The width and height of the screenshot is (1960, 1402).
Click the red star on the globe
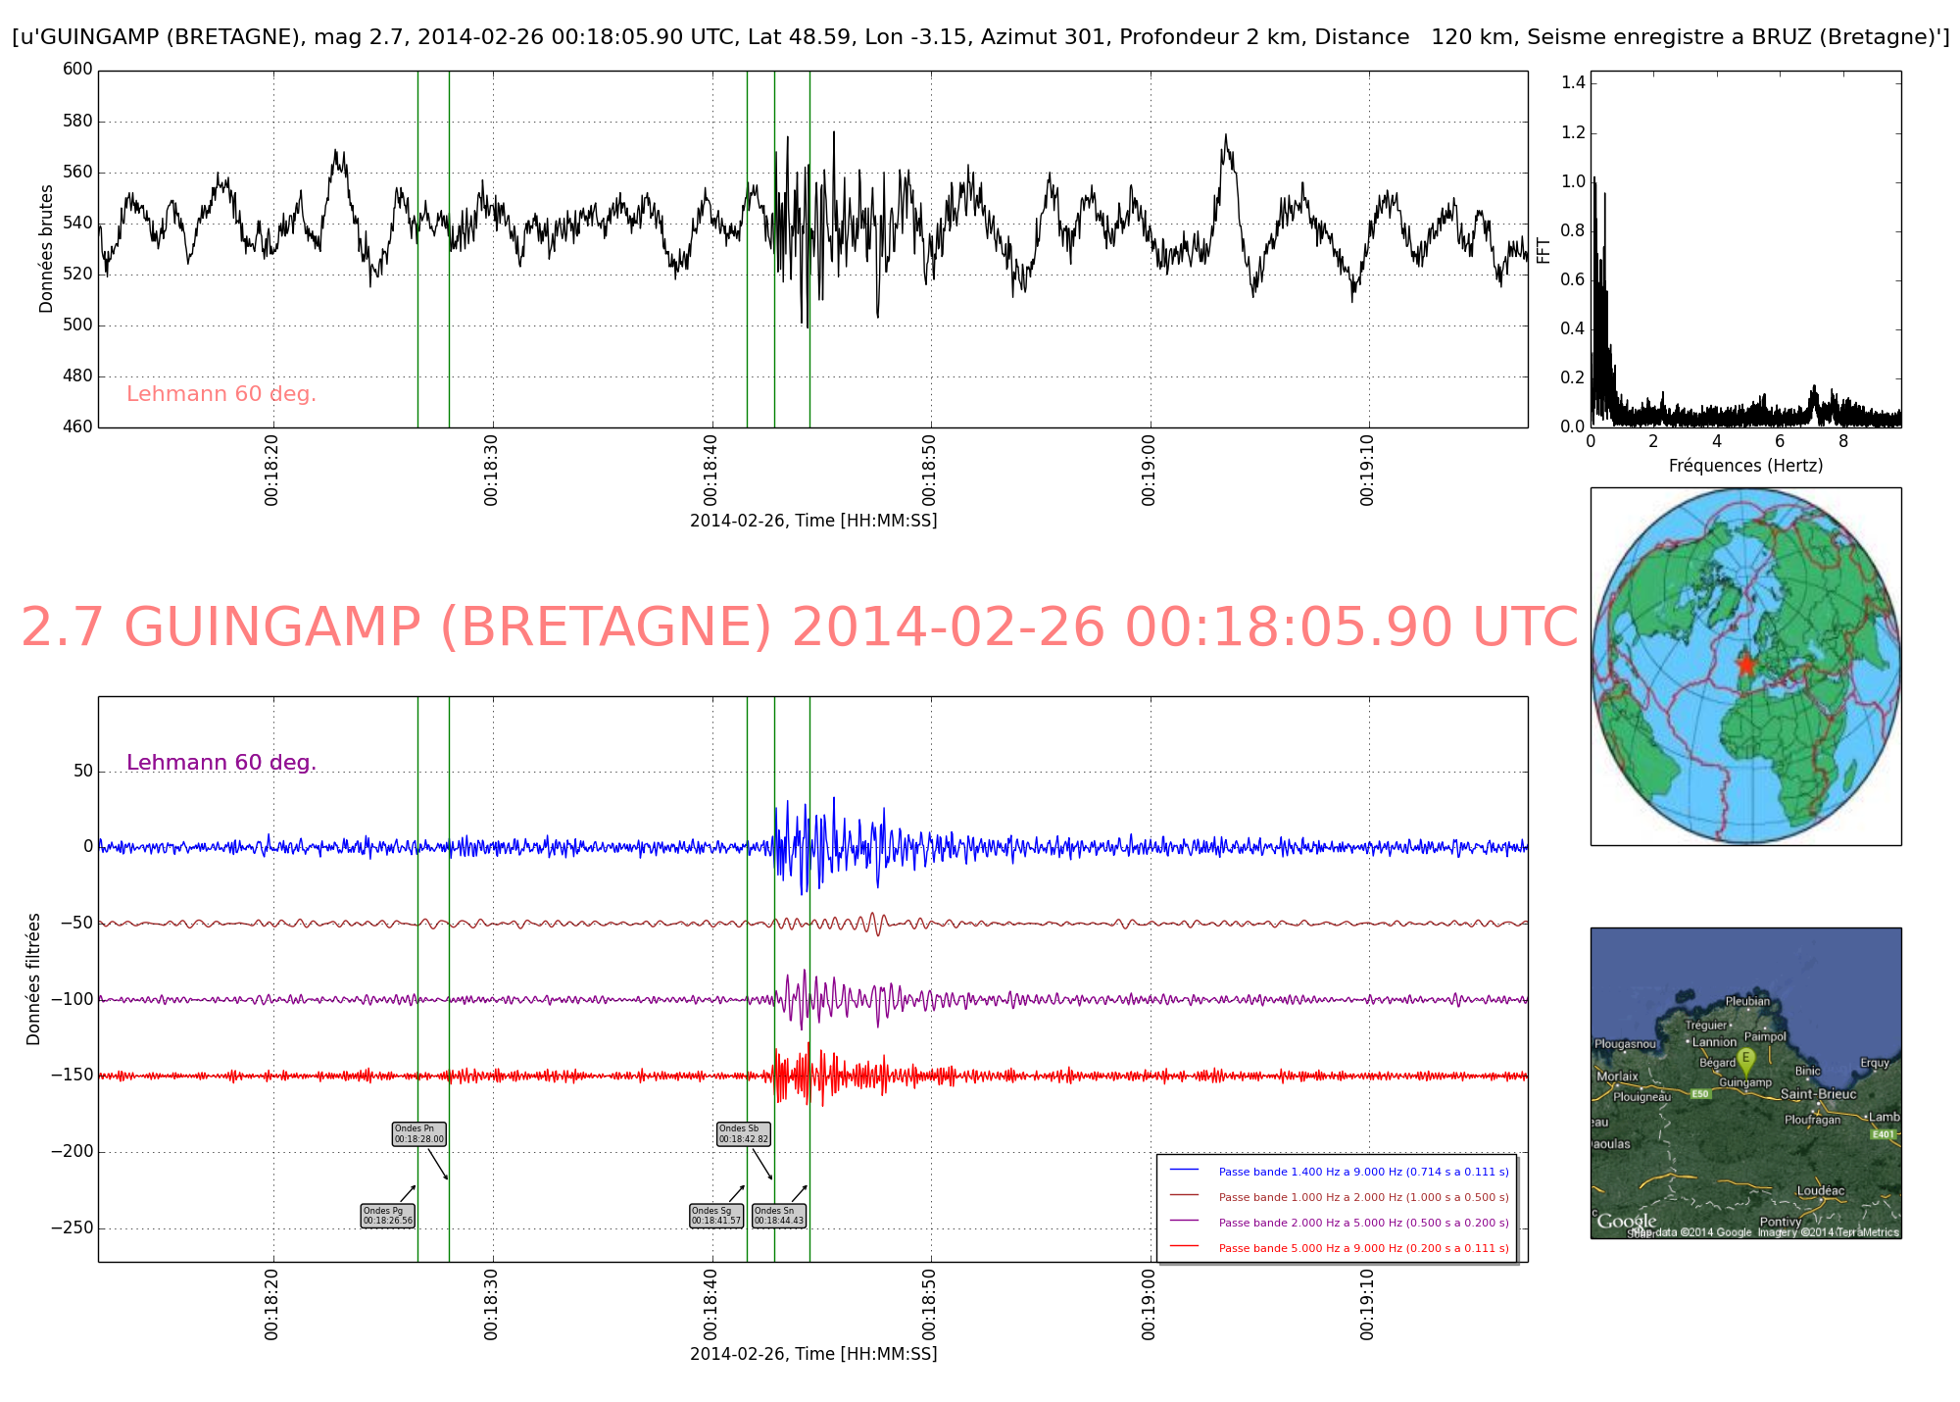1746,666
